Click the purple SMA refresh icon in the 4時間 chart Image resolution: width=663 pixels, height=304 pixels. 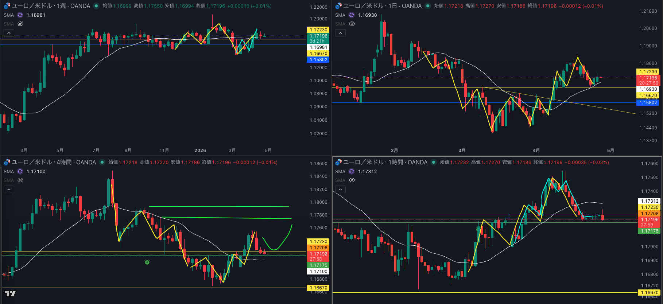pos(20,171)
